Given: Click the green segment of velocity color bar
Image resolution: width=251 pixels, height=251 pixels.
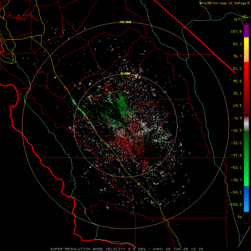Looking at the screenshot, I should (x=246, y=158).
